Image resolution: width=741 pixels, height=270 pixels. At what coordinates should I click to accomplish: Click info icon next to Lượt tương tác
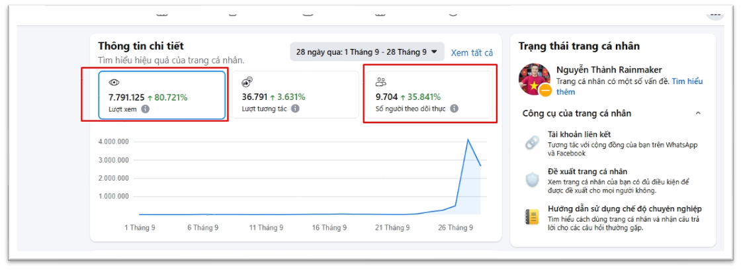(295, 109)
